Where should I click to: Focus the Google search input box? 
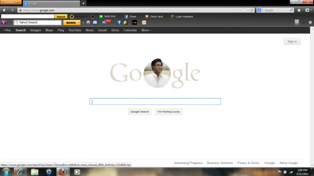155,102
